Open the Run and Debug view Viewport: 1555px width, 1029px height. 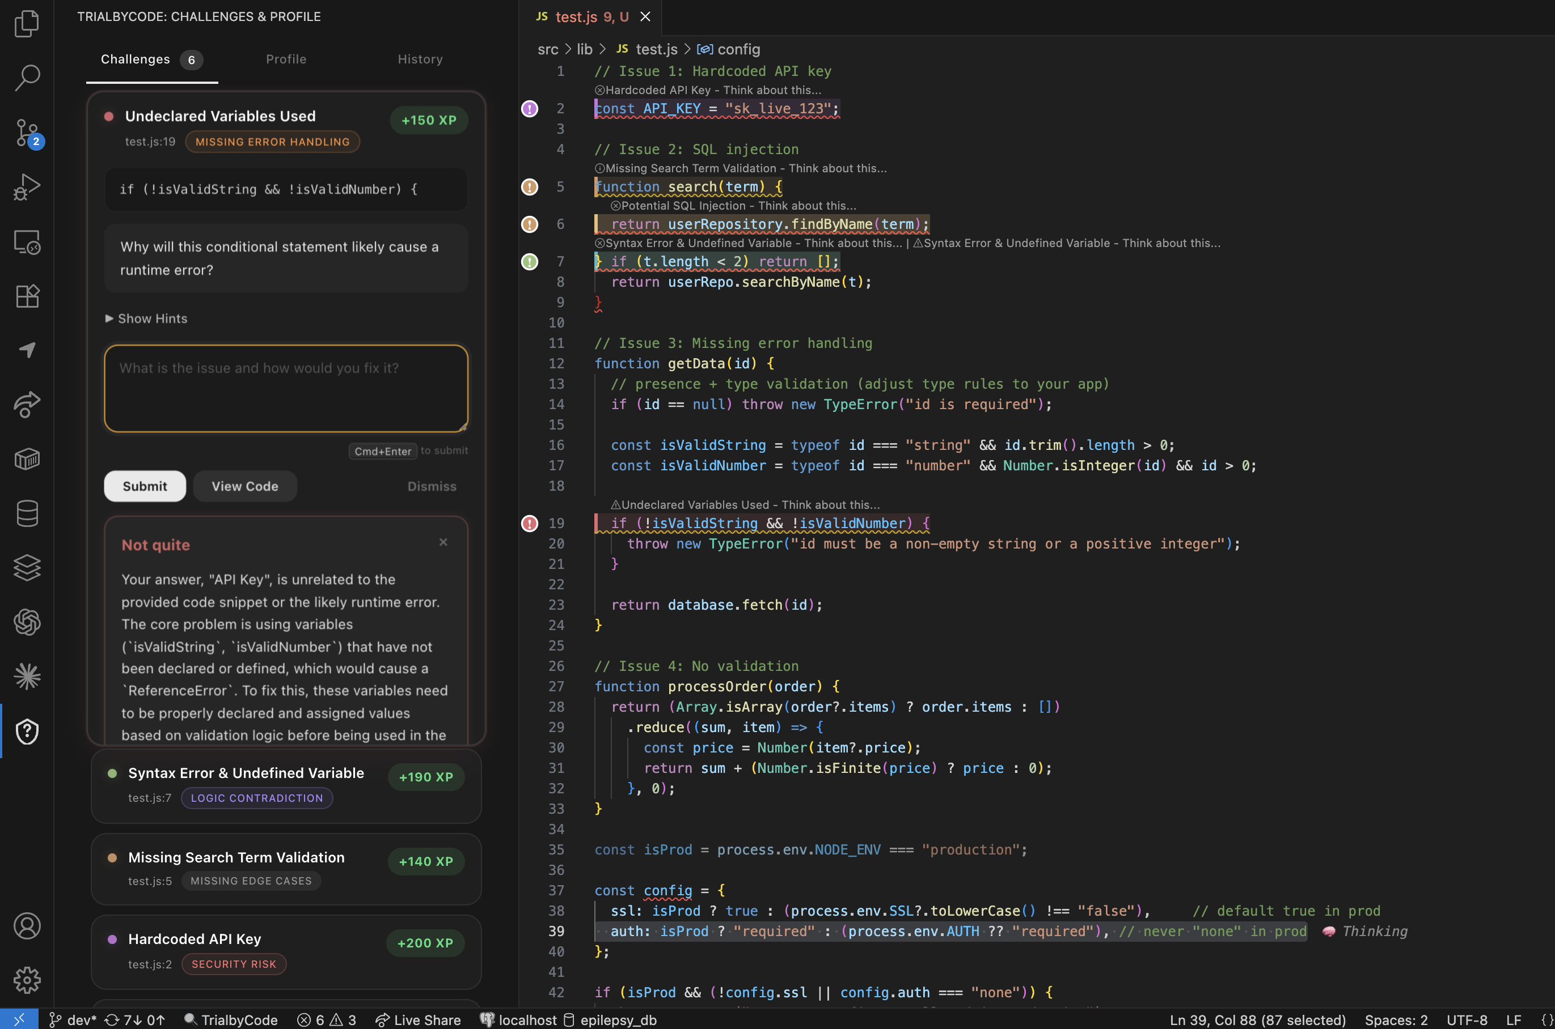pyautogui.click(x=27, y=187)
